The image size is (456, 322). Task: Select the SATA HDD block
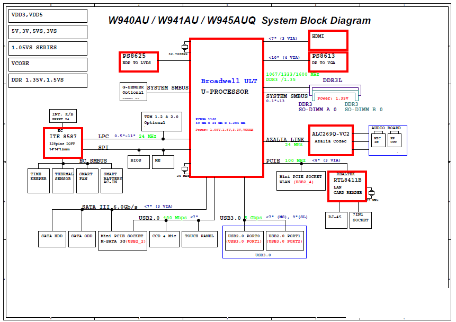click(x=52, y=239)
